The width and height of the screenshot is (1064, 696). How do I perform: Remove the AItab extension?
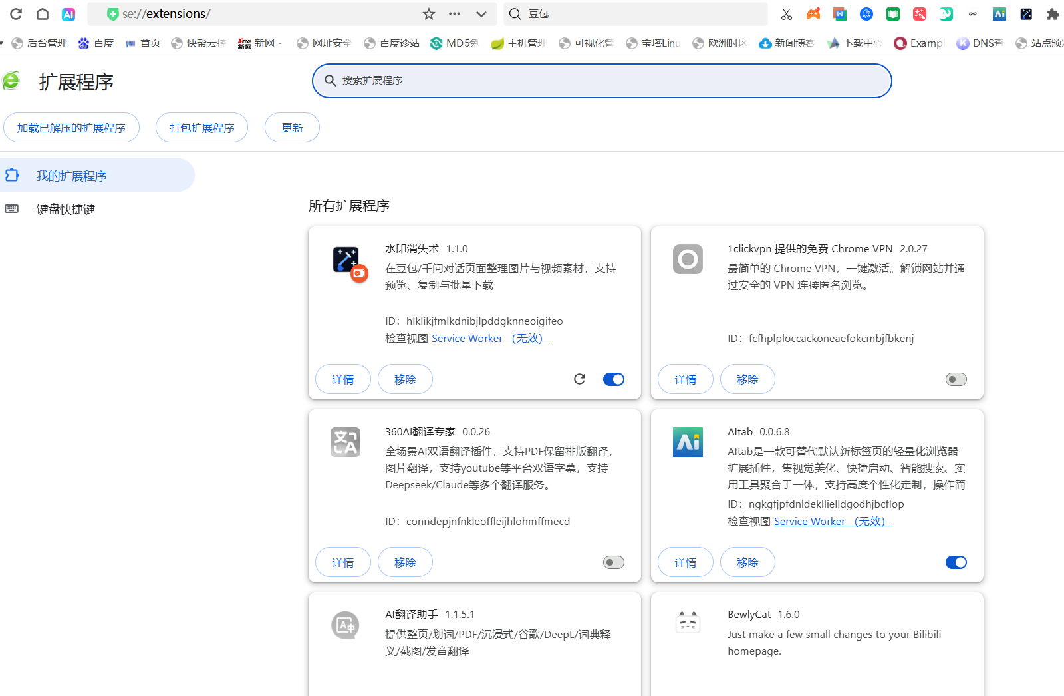click(747, 562)
